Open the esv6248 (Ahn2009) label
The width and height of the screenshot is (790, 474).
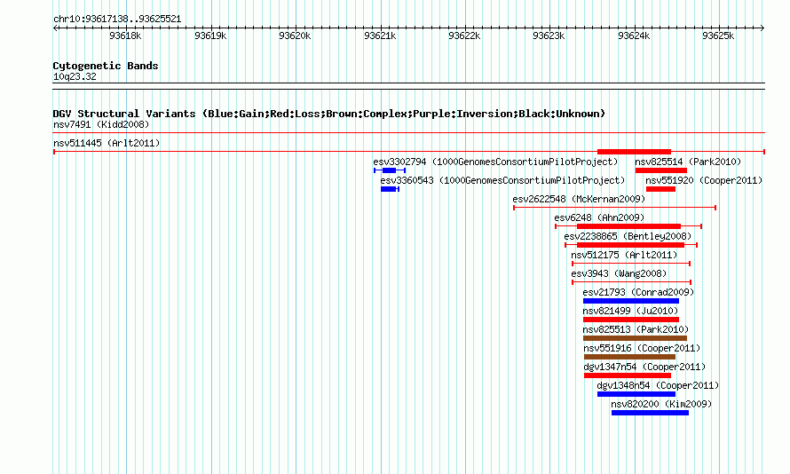point(599,217)
